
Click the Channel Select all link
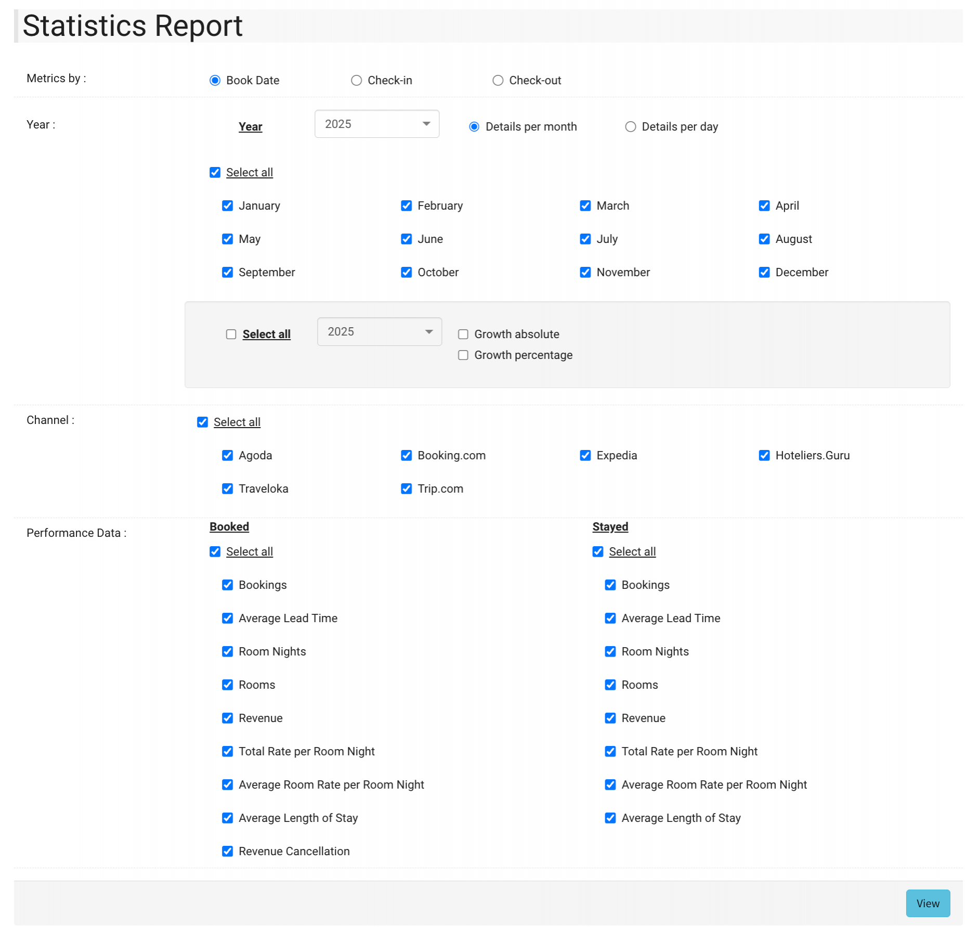click(237, 422)
